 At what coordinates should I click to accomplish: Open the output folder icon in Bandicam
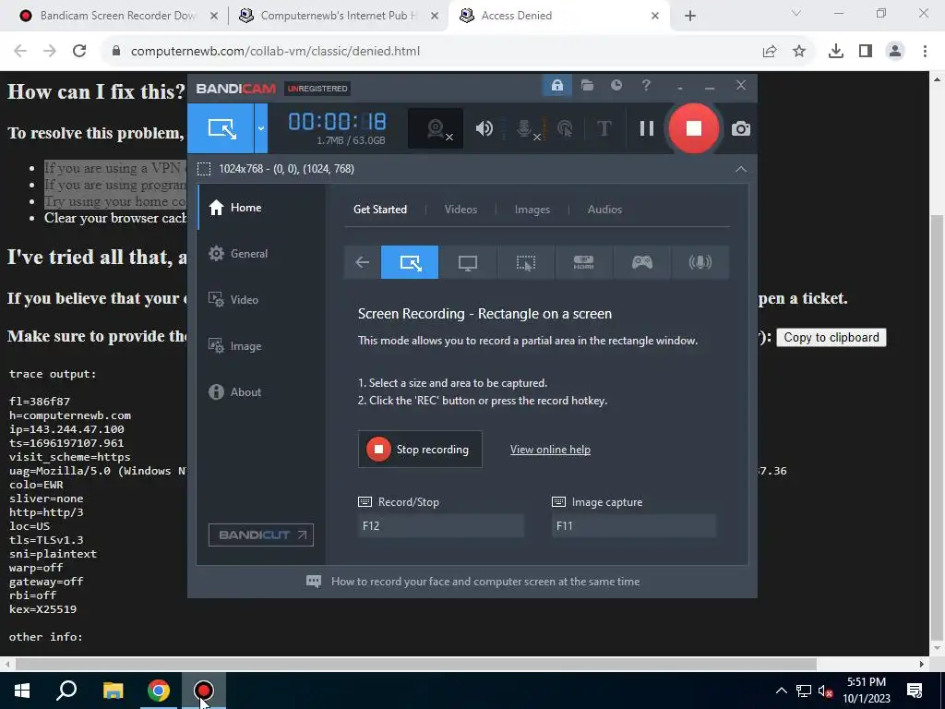point(587,86)
